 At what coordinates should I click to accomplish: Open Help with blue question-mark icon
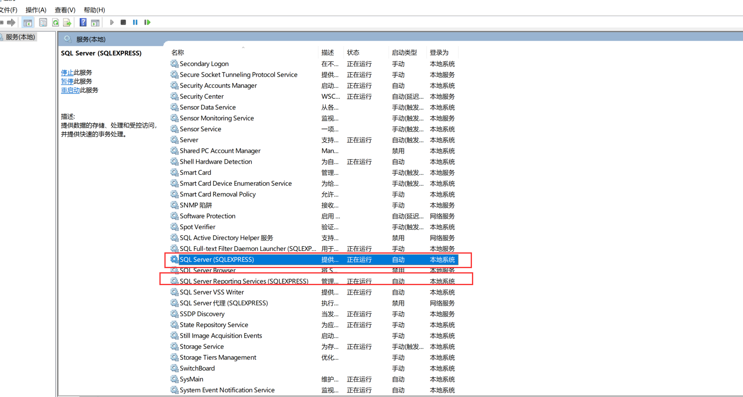point(83,22)
